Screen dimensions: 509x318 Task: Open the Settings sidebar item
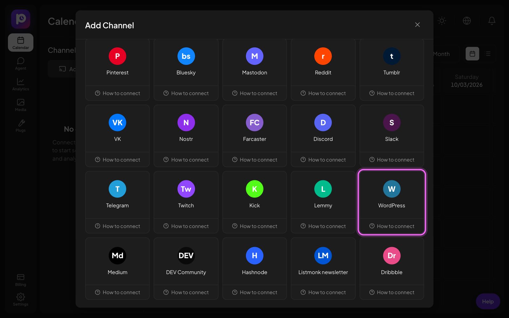coord(21,300)
